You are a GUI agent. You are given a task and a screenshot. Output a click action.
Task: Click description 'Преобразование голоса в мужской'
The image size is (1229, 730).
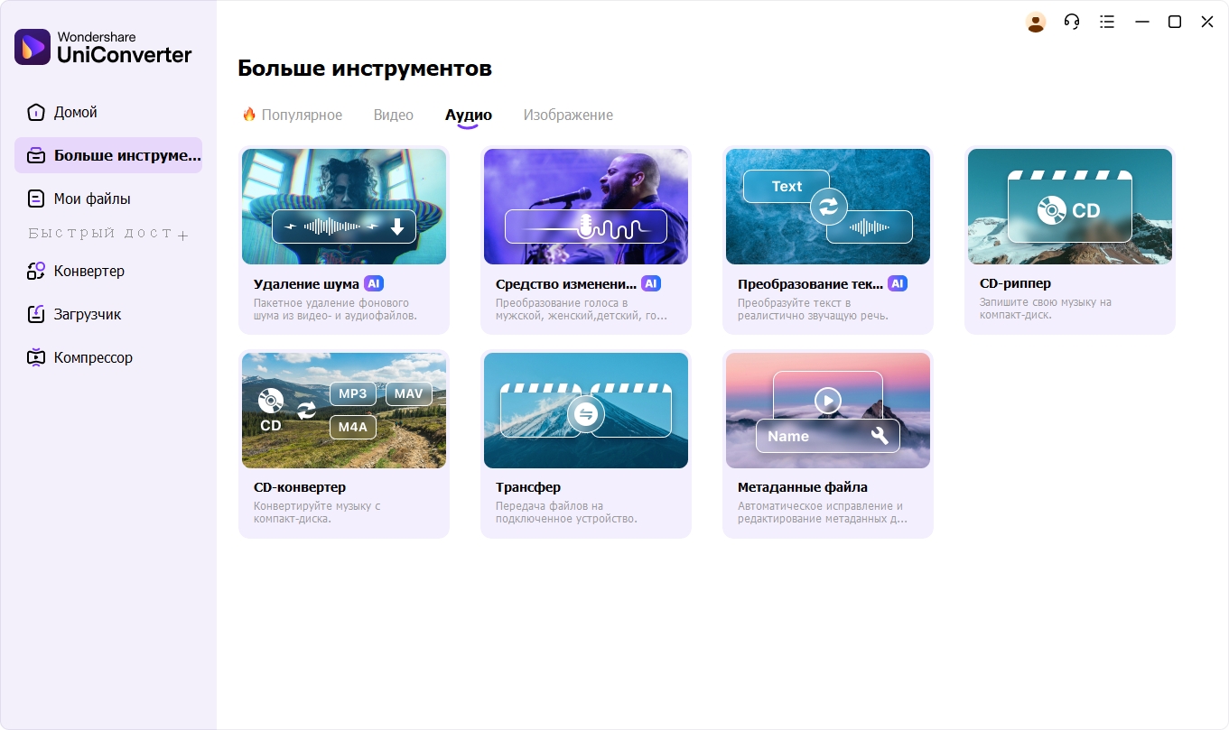click(x=582, y=310)
